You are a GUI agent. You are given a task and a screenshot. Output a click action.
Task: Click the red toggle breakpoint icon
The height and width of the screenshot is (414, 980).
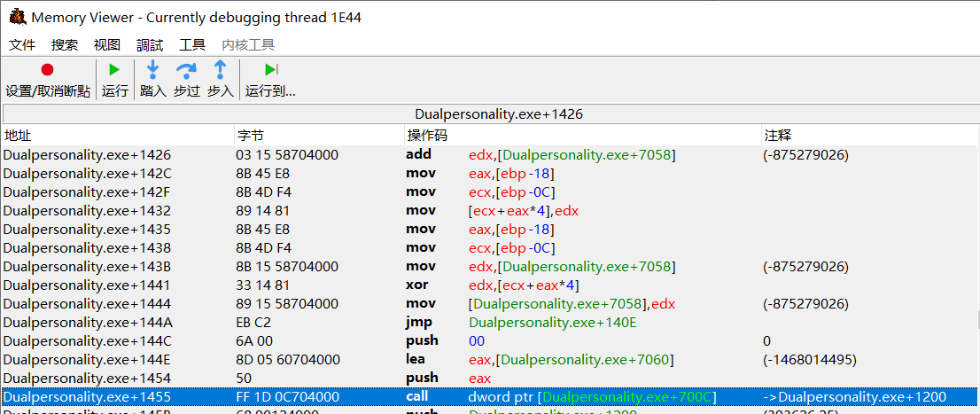[47, 70]
